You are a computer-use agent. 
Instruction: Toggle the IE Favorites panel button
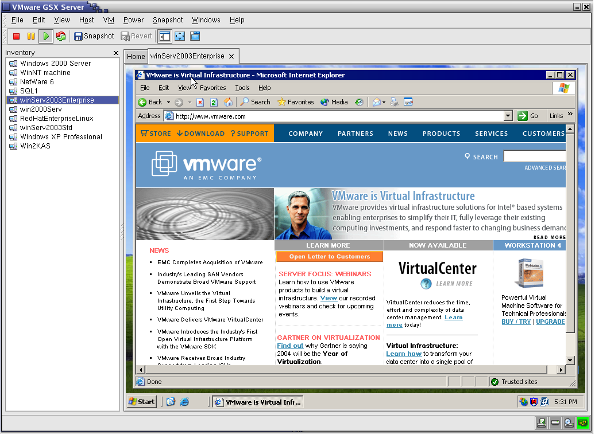pos(295,102)
